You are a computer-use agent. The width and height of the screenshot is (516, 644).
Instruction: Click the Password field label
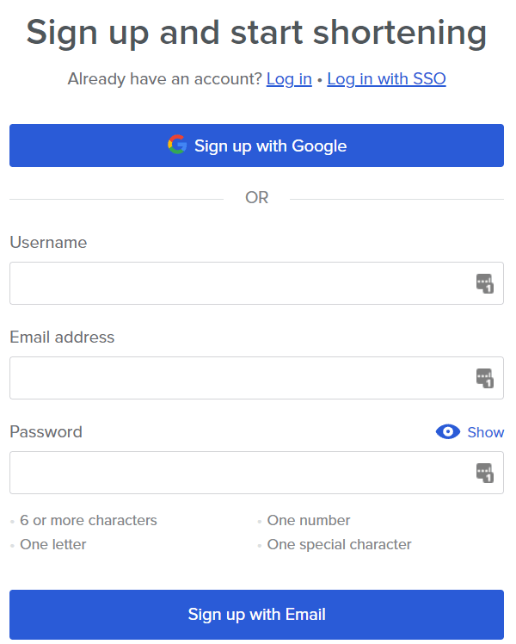click(46, 432)
